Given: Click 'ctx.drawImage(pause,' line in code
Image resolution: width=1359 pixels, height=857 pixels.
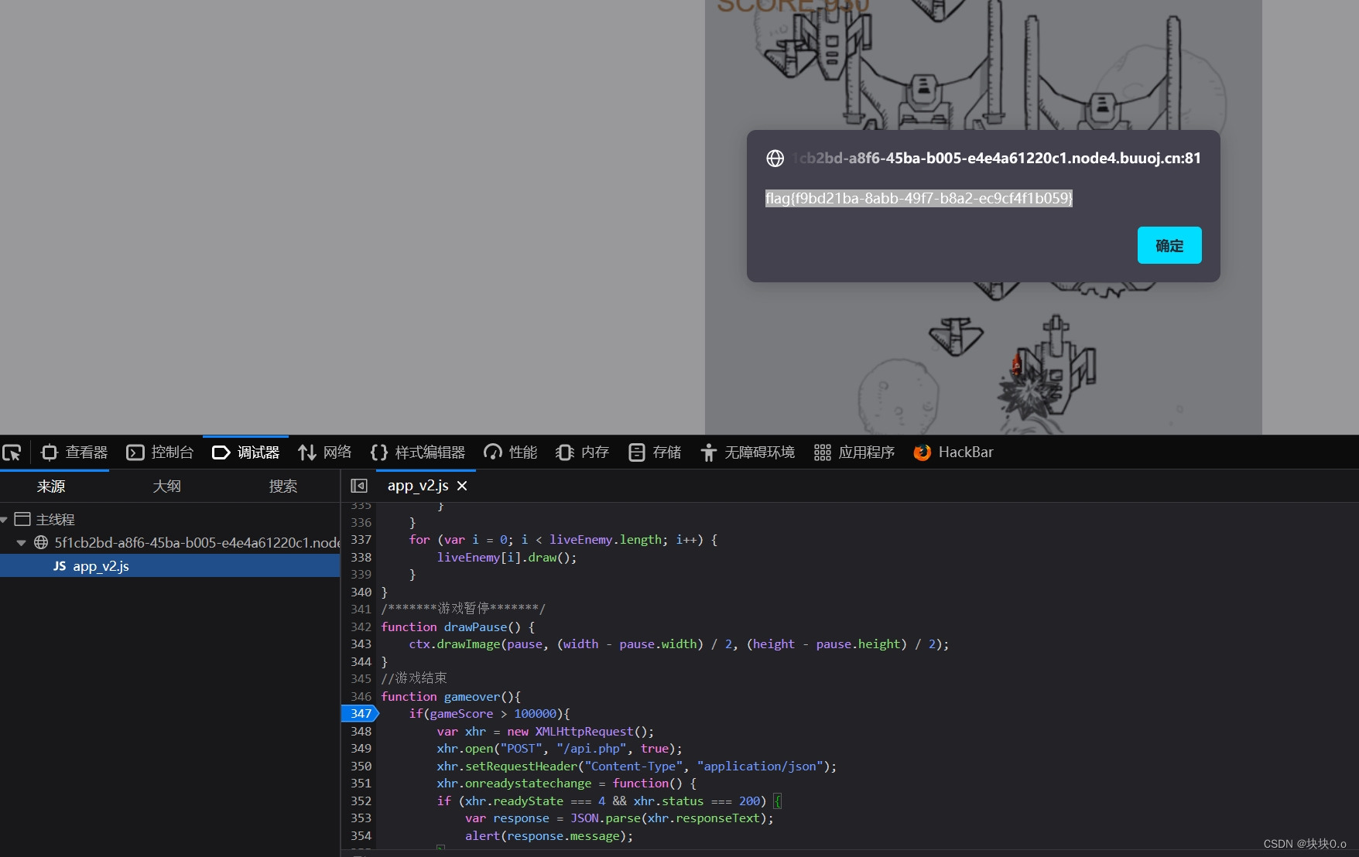Looking at the screenshot, I should click(x=679, y=644).
